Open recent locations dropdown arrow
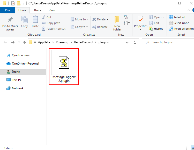 (x=19, y=42)
